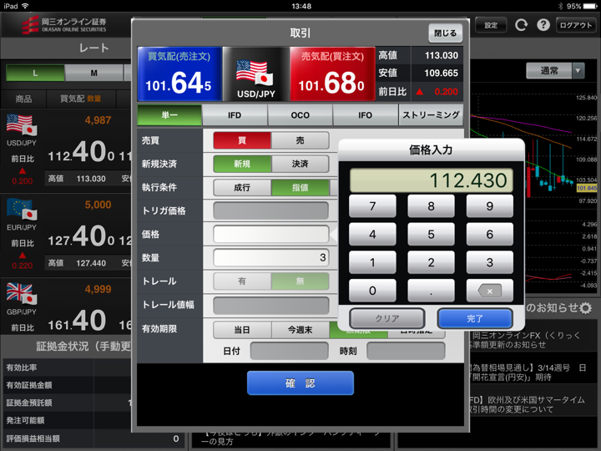
Task: Expand the 通常 chart type dropdown
Action: 578,71
